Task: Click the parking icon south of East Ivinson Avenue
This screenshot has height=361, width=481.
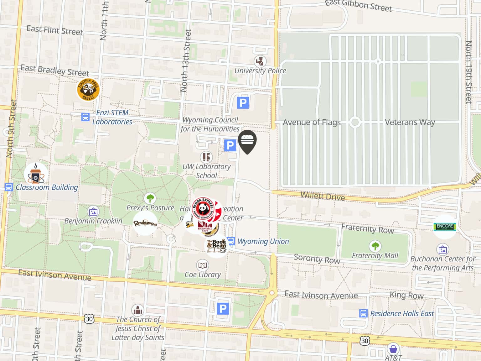Action: 223,309
